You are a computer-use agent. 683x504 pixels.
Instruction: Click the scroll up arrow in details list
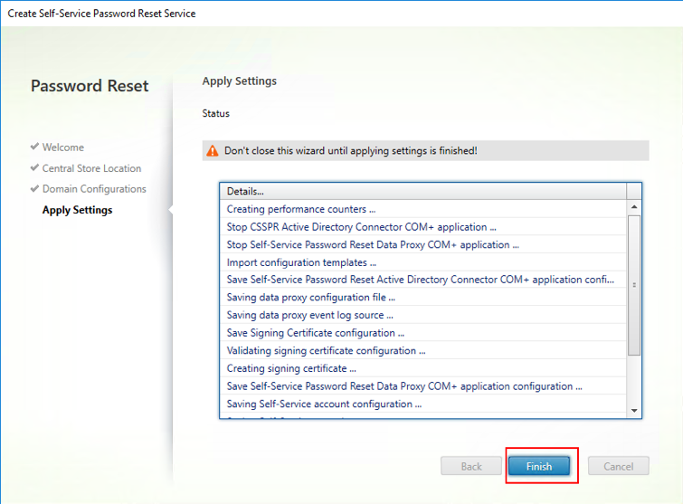[634, 207]
